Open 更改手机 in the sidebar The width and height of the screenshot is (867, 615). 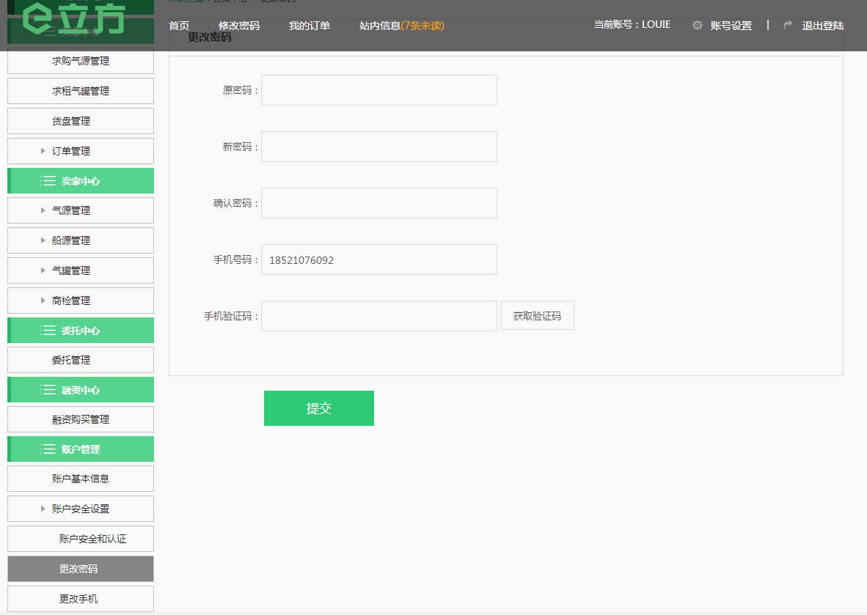coord(81,599)
